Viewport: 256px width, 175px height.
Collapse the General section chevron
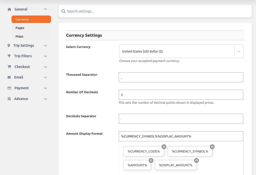point(45,9)
